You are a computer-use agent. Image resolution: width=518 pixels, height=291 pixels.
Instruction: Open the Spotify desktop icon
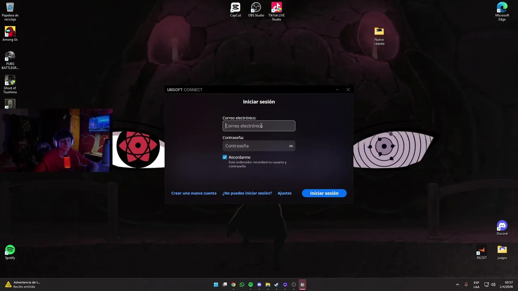10,252
